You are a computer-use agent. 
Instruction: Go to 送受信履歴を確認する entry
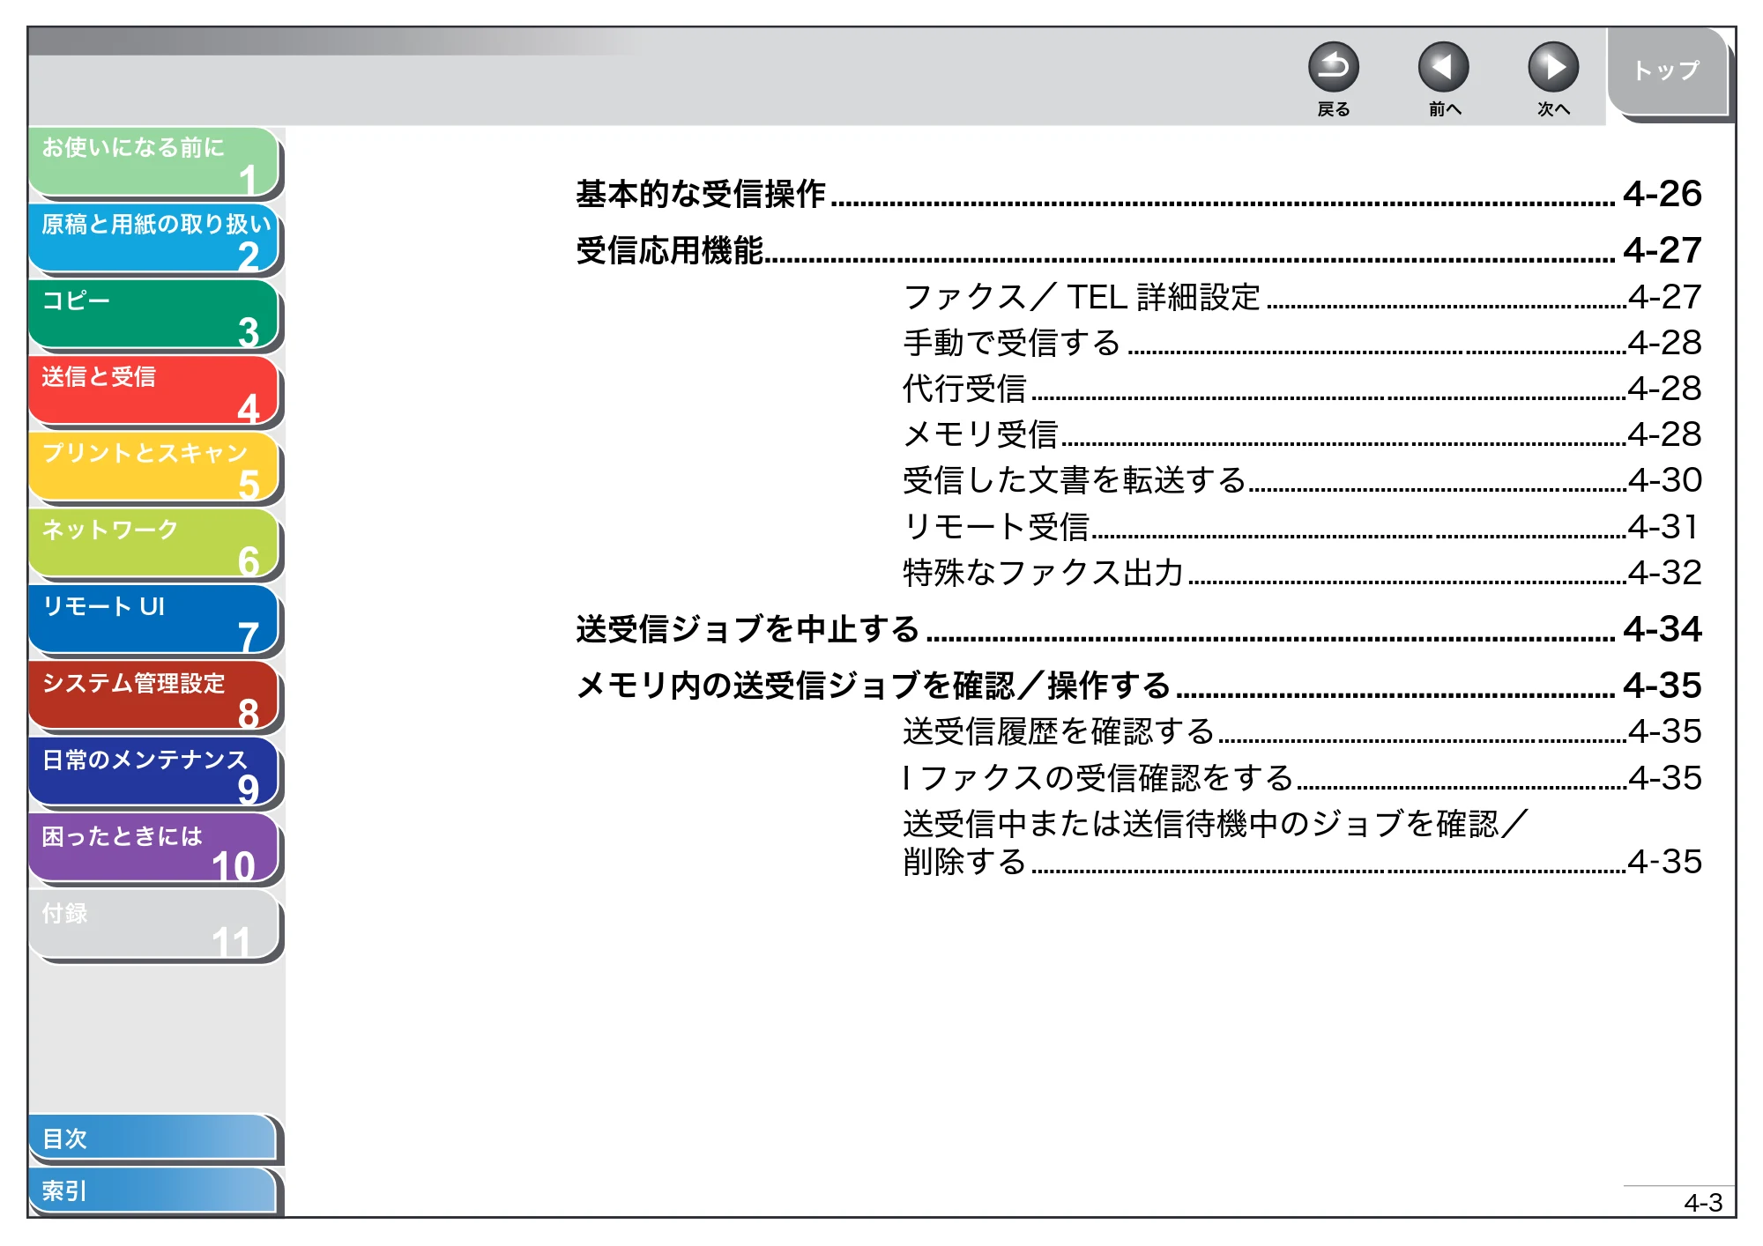[1302, 731]
